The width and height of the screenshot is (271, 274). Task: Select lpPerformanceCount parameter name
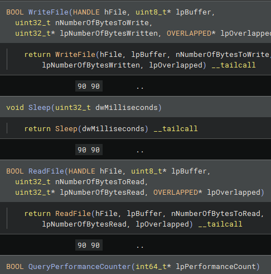tap(216, 267)
